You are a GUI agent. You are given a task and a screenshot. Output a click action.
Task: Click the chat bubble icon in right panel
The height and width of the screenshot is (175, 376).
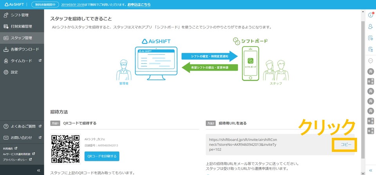pyautogui.click(x=371, y=61)
